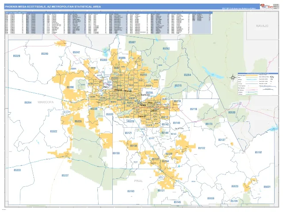The height and width of the screenshot is (212, 283).
Task: Click ZIP code label 85320
Action: tap(17, 56)
